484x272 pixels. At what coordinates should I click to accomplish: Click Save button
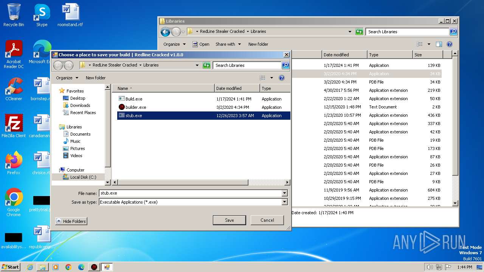(230, 220)
